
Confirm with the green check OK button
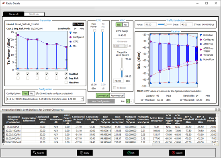click(x=131, y=153)
